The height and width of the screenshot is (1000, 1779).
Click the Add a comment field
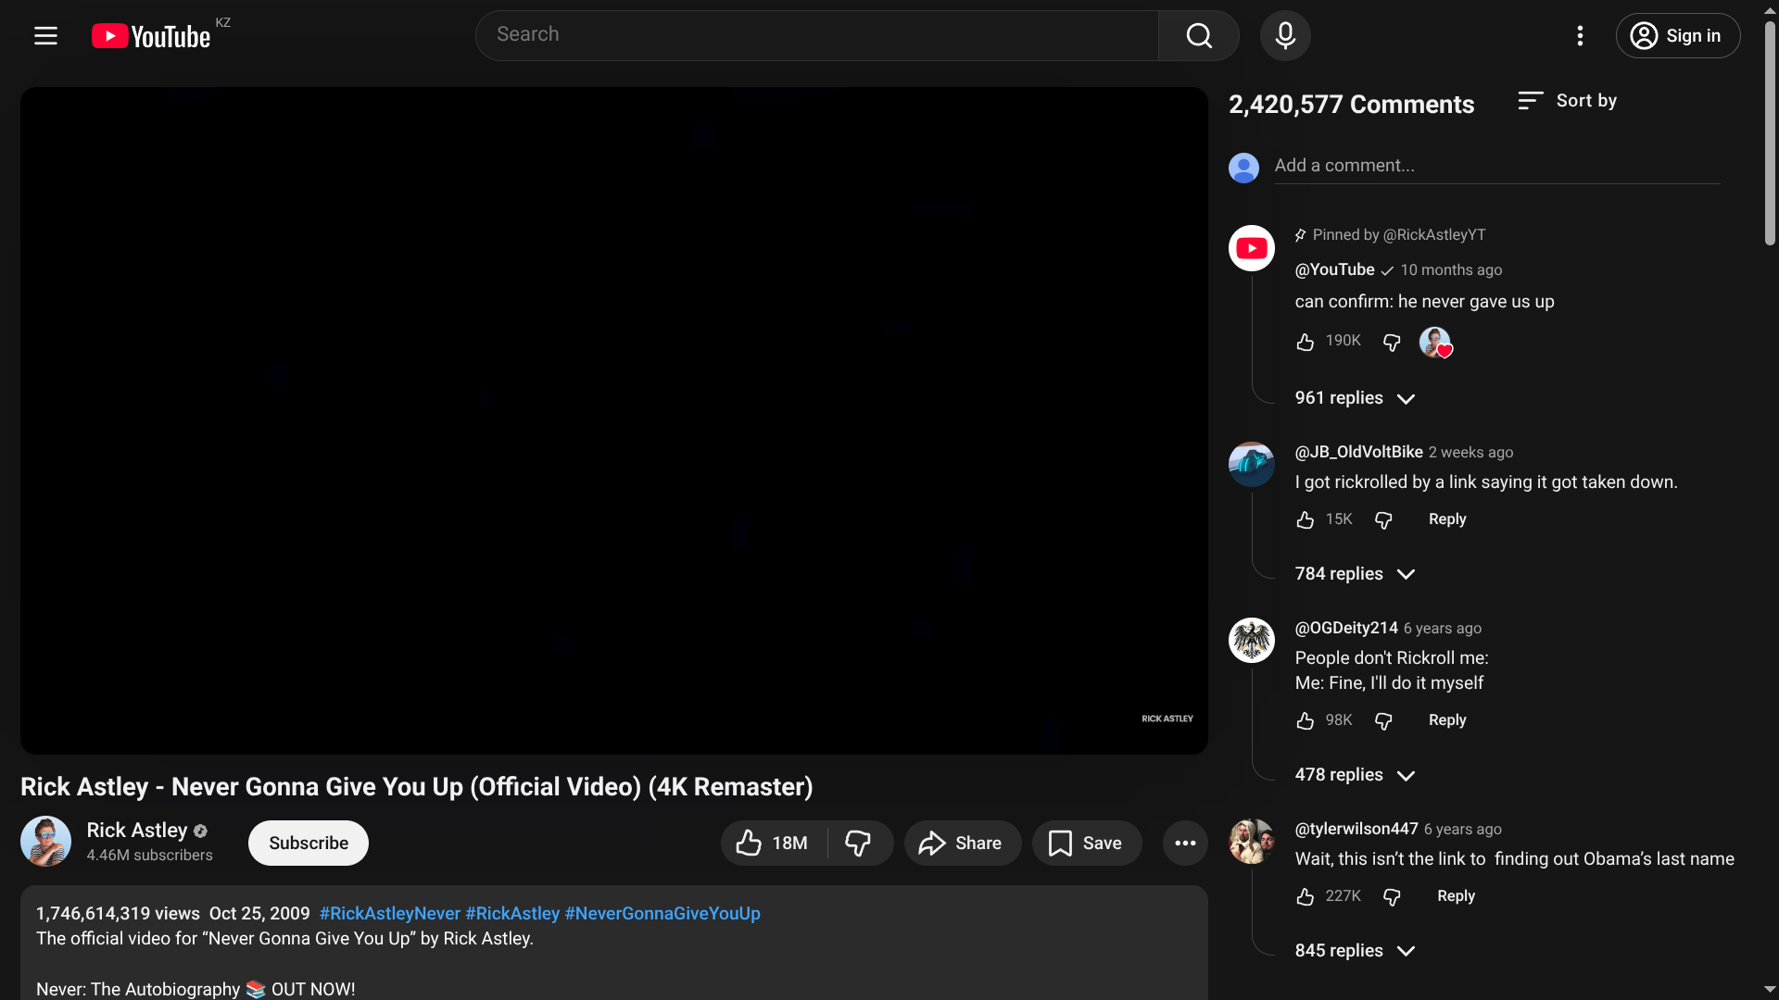[1495, 166]
